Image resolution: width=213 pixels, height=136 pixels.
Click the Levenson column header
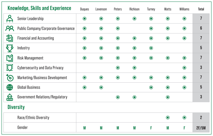(101, 9)
